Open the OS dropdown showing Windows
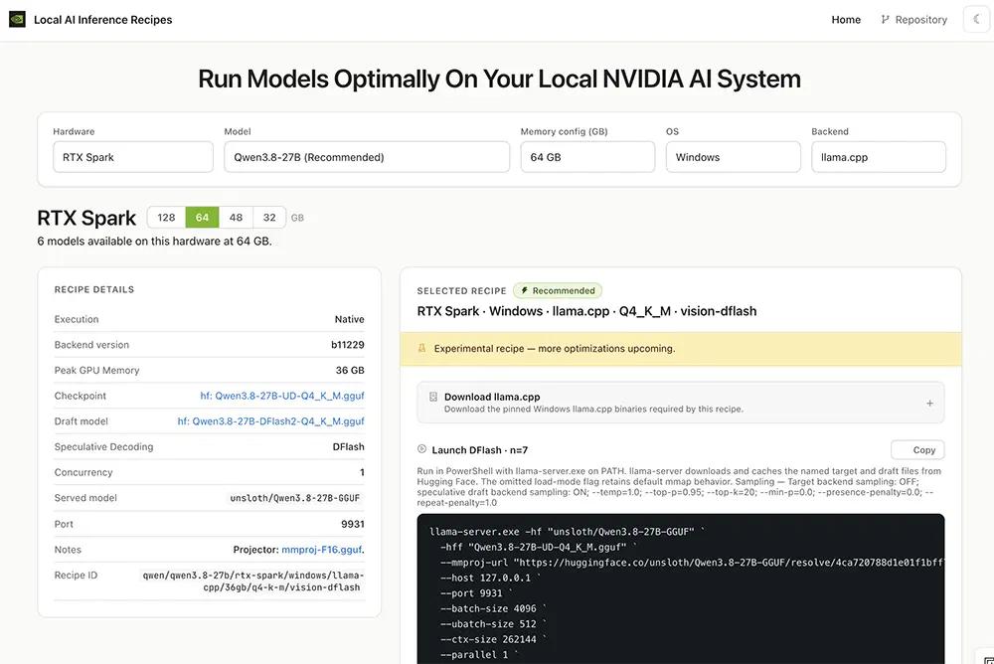The image size is (994, 664). (x=733, y=157)
